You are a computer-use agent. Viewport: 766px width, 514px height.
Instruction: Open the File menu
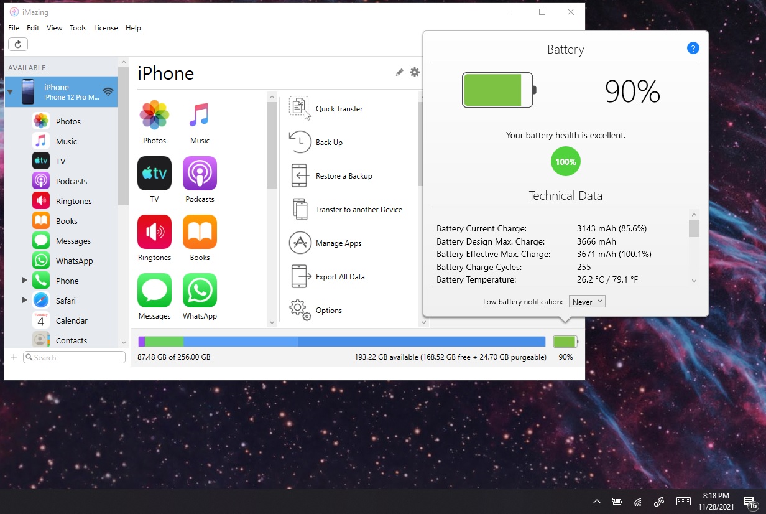pyautogui.click(x=14, y=28)
